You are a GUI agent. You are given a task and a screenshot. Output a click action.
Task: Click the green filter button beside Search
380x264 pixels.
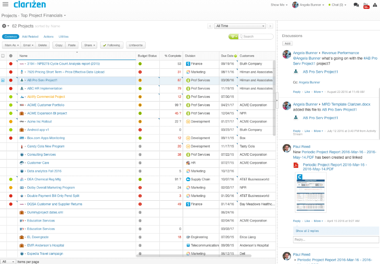coord(234,37)
